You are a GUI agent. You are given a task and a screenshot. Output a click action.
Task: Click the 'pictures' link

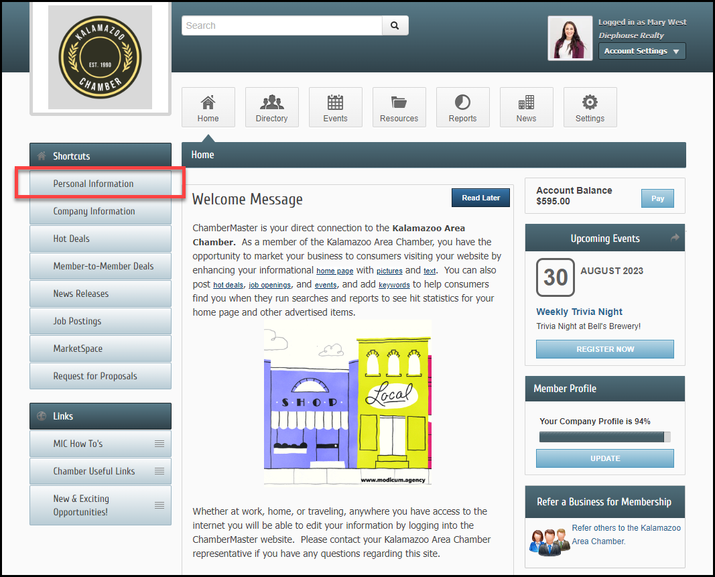pyautogui.click(x=389, y=271)
